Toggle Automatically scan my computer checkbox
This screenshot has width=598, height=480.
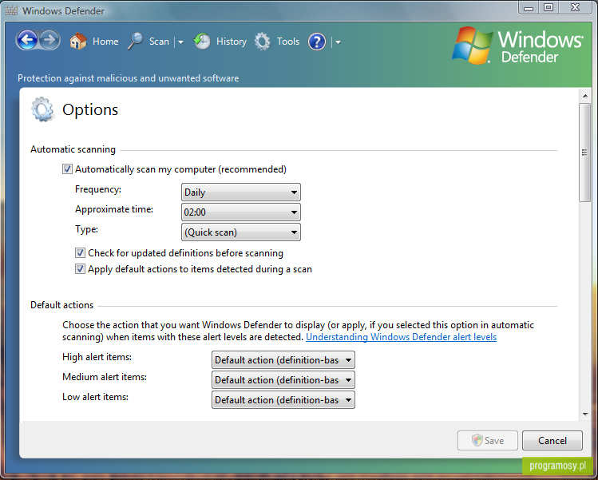[x=67, y=169]
